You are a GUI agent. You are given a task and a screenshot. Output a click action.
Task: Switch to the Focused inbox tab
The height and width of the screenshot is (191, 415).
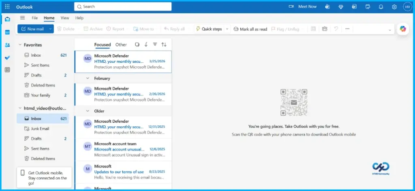(x=103, y=45)
